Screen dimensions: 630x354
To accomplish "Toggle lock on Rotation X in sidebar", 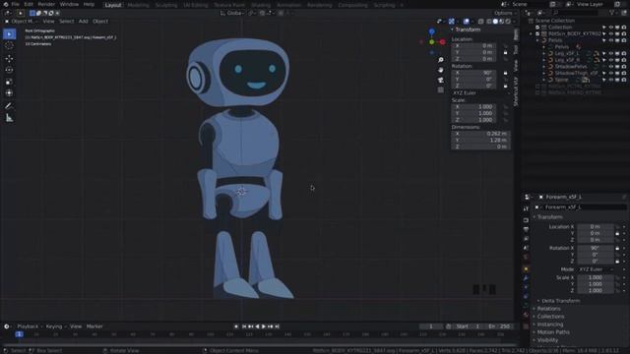I will click(505, 73).
